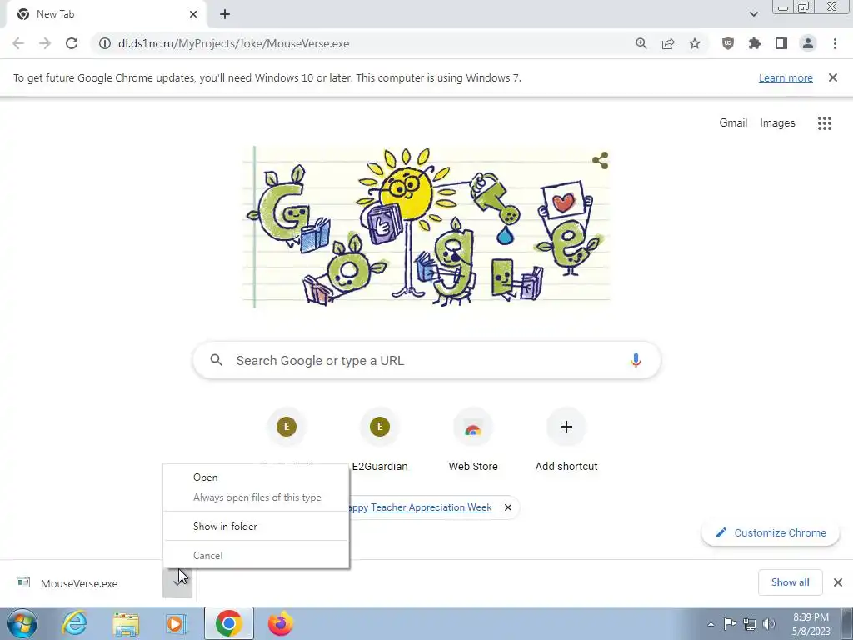The image size is (853, 640).
Task: Open the Google apps grid
Action: tap(825, 123)
